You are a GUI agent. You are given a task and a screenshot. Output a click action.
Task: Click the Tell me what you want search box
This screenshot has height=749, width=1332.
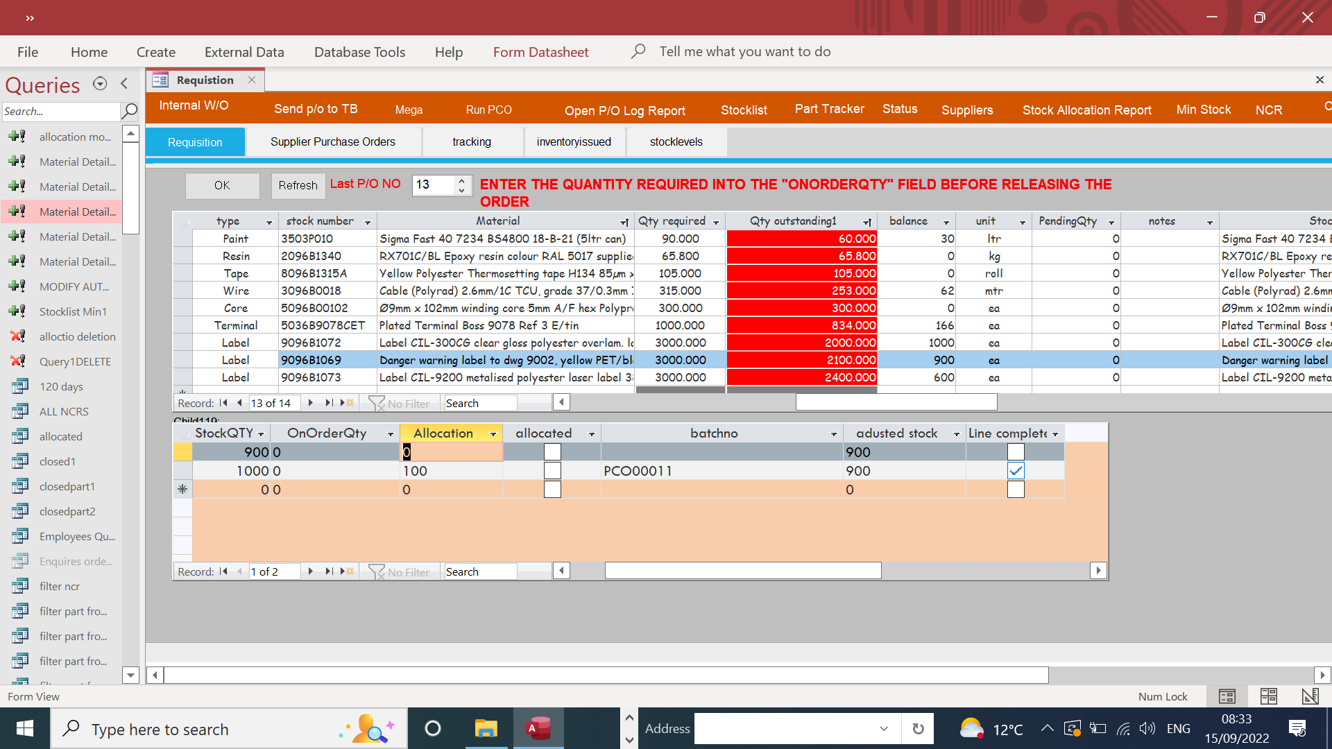coord(745,51)
